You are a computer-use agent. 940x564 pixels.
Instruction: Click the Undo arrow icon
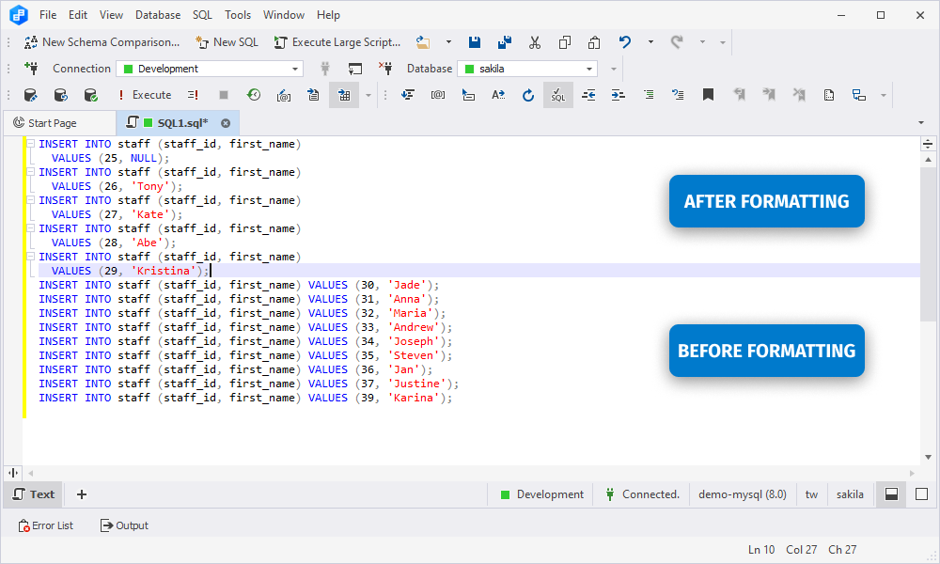pyautogui.click(x=625, y=42)
